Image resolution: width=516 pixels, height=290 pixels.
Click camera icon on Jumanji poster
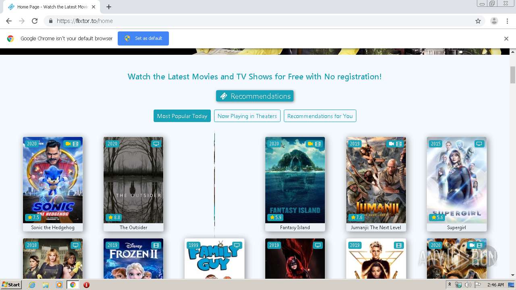[x=391, y=144]
